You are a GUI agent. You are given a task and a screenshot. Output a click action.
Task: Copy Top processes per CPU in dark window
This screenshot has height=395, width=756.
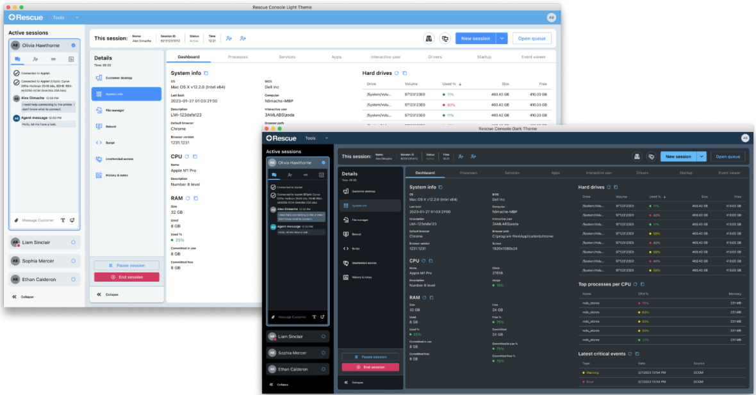[642, 284]
